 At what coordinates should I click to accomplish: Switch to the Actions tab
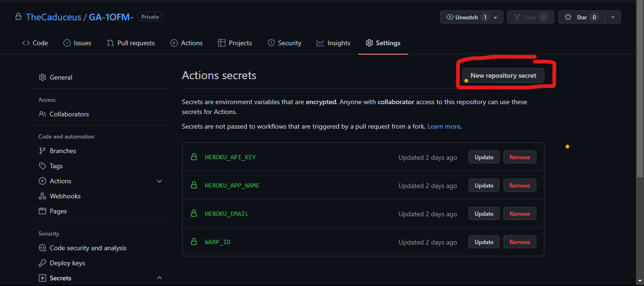[186, 43]
